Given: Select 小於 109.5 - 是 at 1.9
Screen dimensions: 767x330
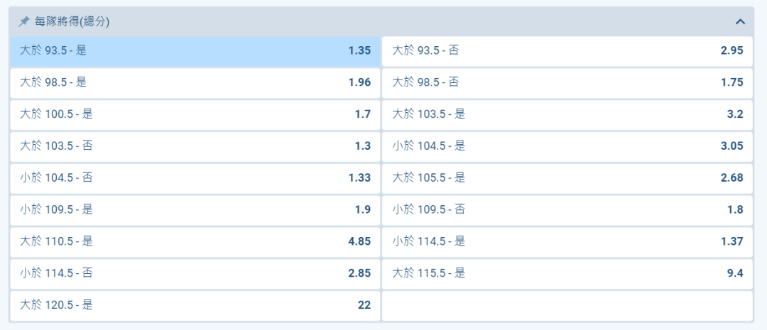Looking at the screenshot, I should [195, 210].
